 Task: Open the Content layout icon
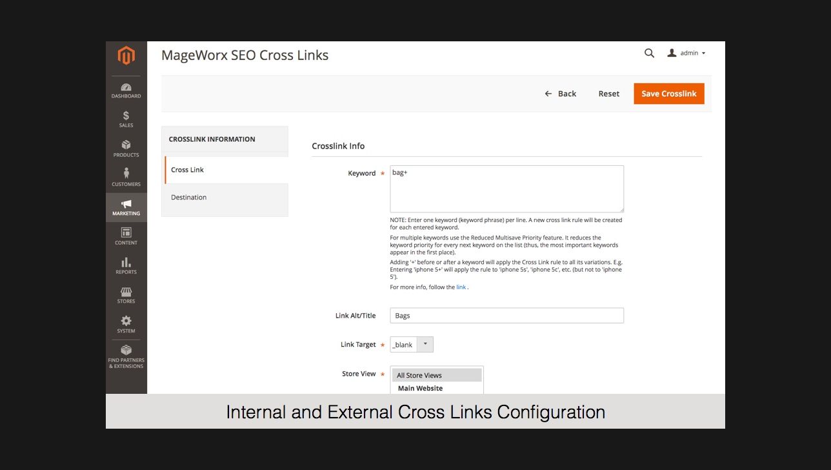126,233
